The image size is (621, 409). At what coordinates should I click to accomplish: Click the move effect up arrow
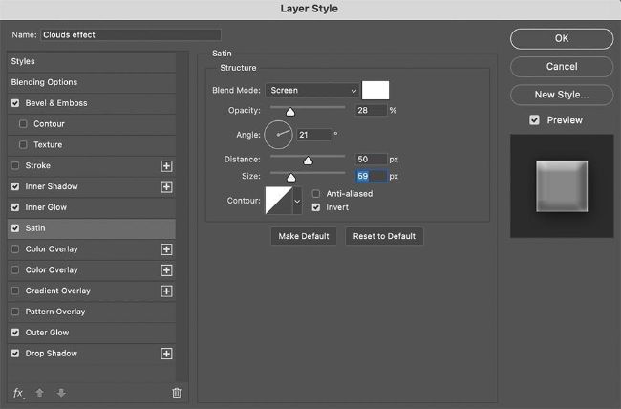pos(38,393)
